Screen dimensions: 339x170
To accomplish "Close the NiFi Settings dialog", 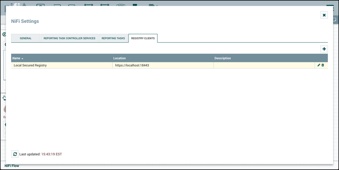I will [324, 15].
